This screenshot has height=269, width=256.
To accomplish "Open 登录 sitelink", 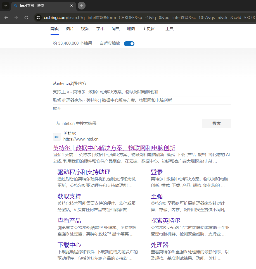I will pos(157,172).
